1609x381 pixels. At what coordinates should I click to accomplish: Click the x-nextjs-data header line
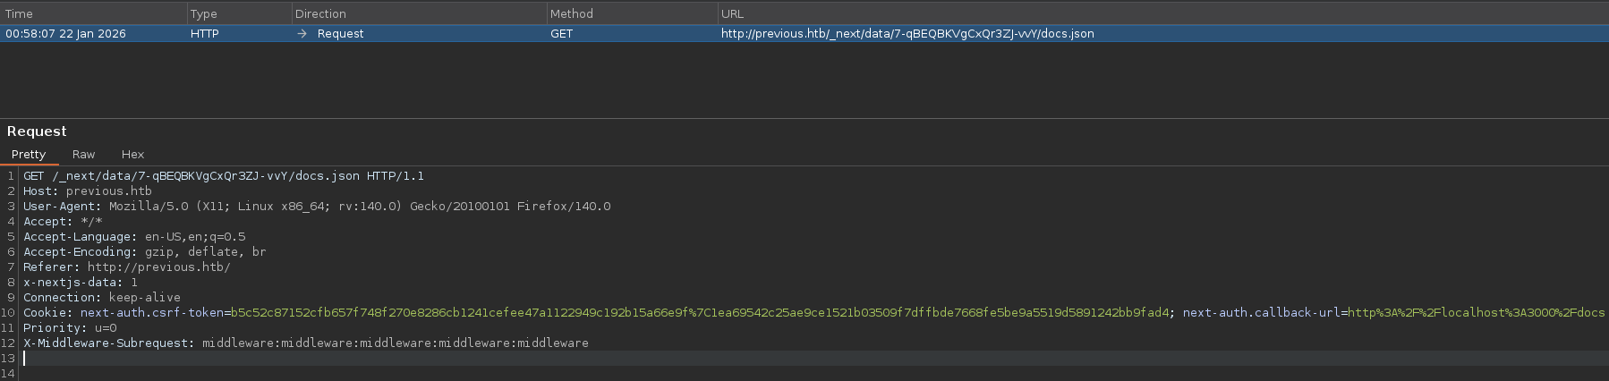(x=81, y=283)
